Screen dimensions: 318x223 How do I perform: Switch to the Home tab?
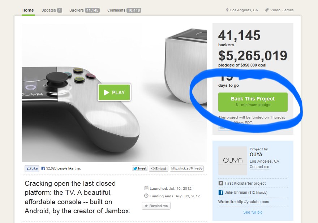click(x=28, y=10)
